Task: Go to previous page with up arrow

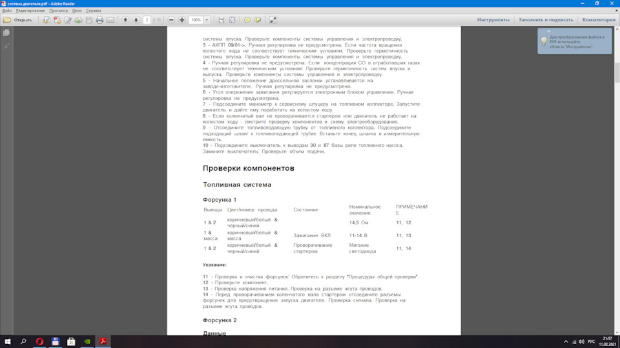Action: (125, 20)
